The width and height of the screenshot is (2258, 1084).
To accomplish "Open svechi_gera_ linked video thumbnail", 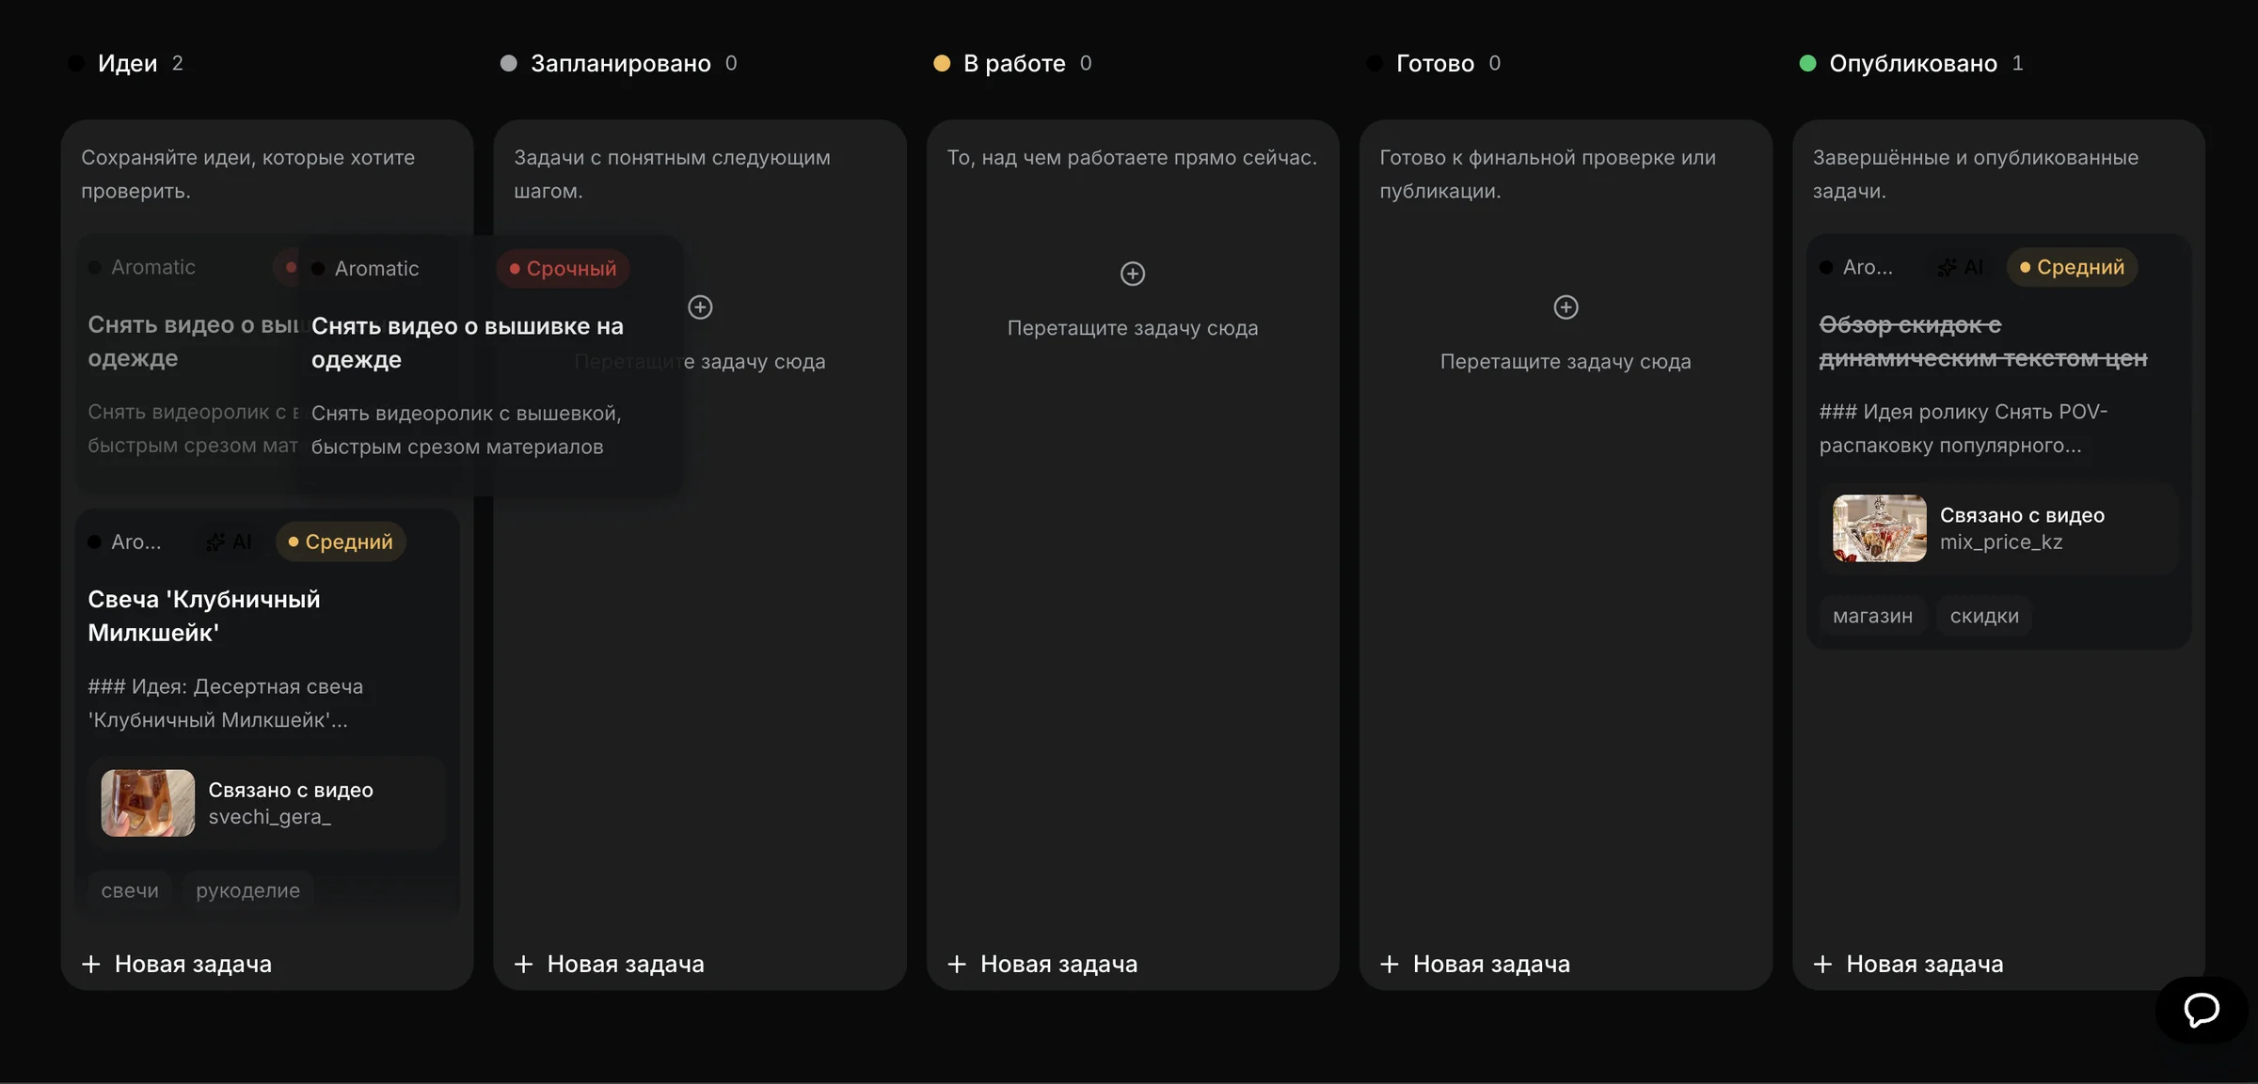I will [148, 803].
